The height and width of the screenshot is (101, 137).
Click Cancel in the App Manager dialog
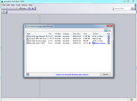(106, 74)
